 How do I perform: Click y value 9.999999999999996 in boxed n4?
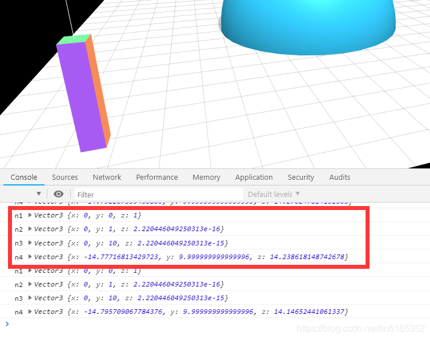tap(214, 257)
